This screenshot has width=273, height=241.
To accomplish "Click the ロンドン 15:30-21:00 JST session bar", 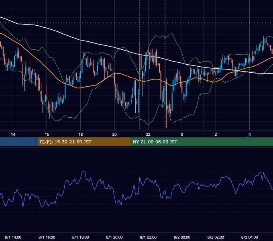I will click(84, 142).
